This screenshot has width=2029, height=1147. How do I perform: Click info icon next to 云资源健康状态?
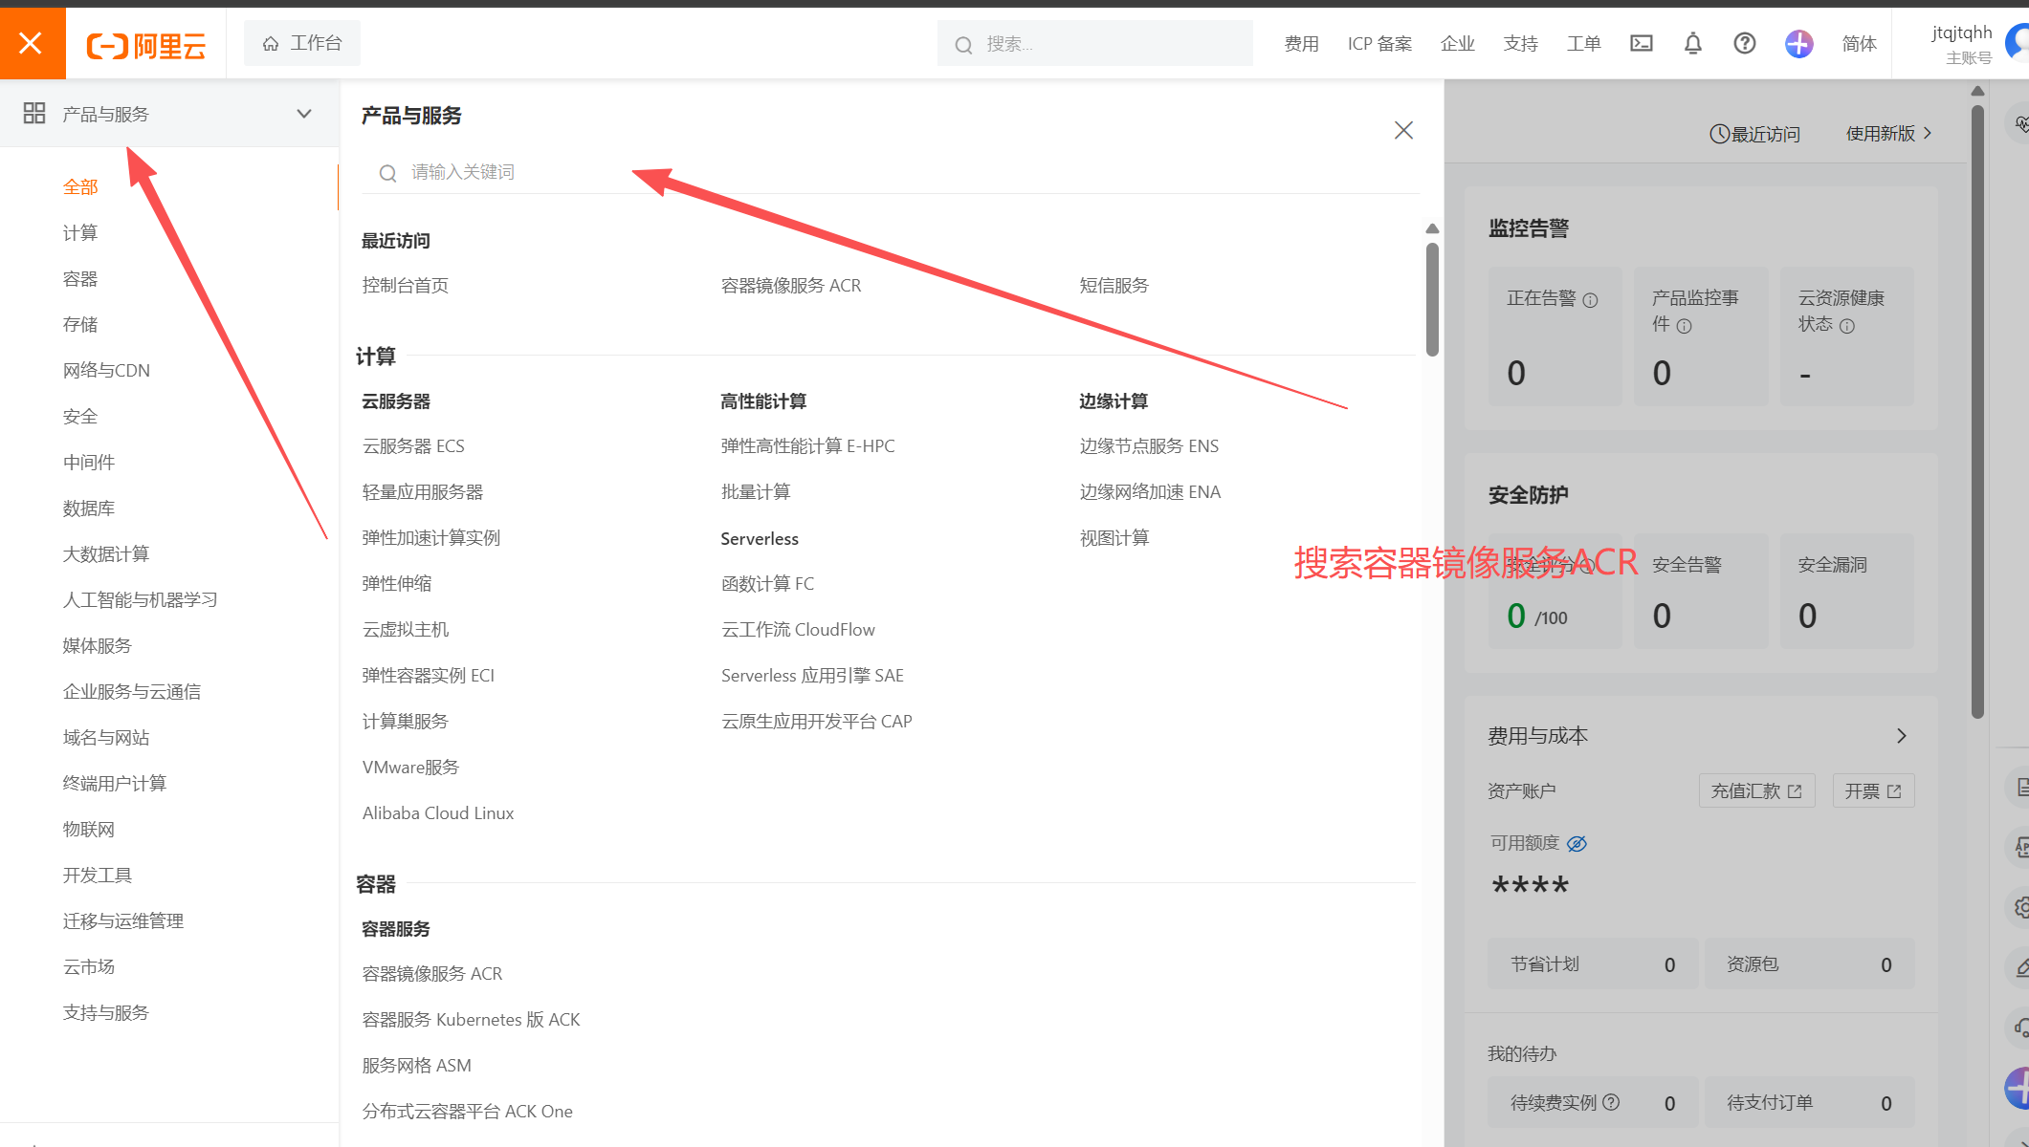tap(1847, 326)
